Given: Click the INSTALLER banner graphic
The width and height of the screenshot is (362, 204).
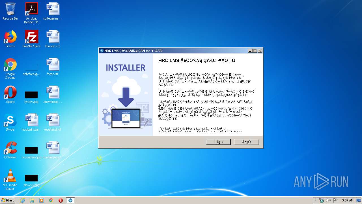Looking at the screenshot, I should pyautogui.click(x=126, y=95).
